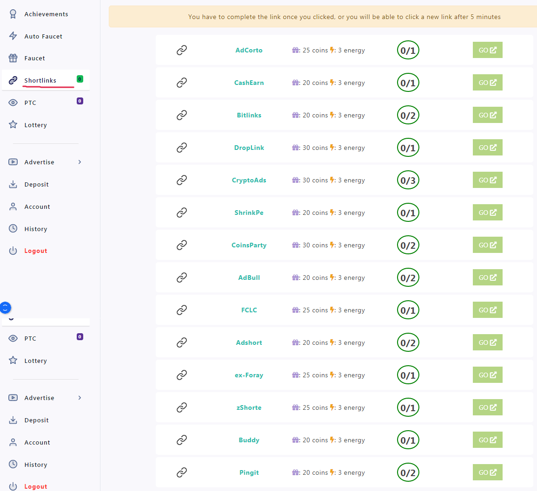Click the ex-Foray link name
The image size is (537, 491).
249,375
